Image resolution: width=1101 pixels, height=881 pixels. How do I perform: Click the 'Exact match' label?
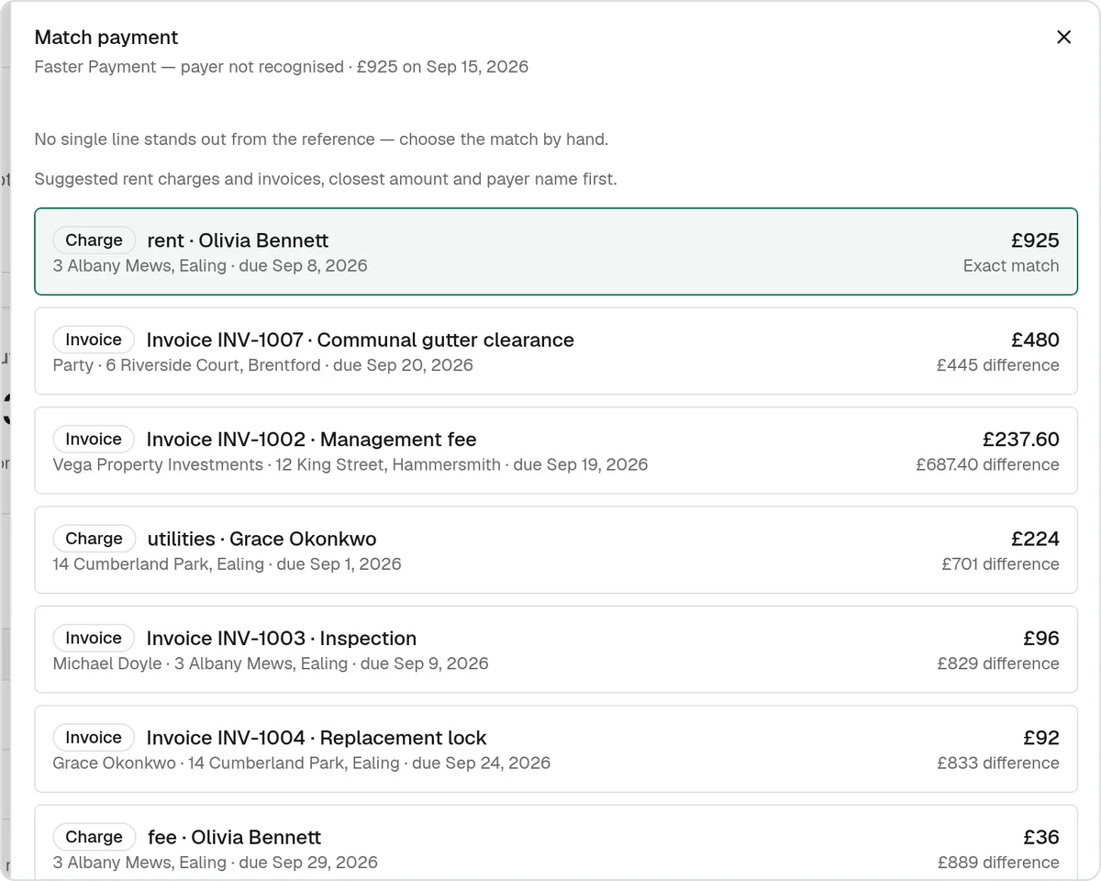(x=1011, y=266)
